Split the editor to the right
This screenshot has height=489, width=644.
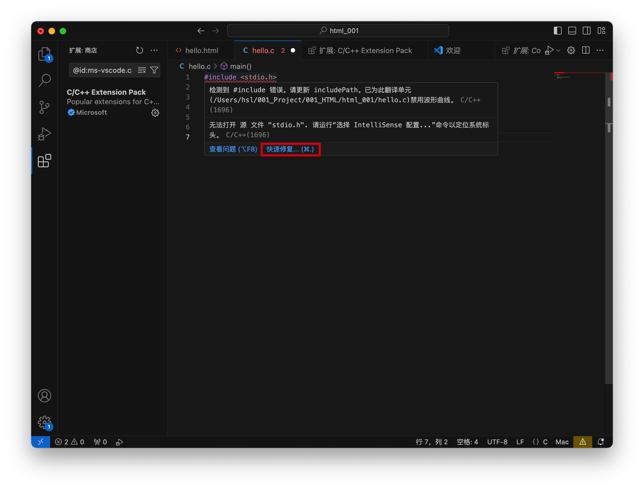click(585, 50)
